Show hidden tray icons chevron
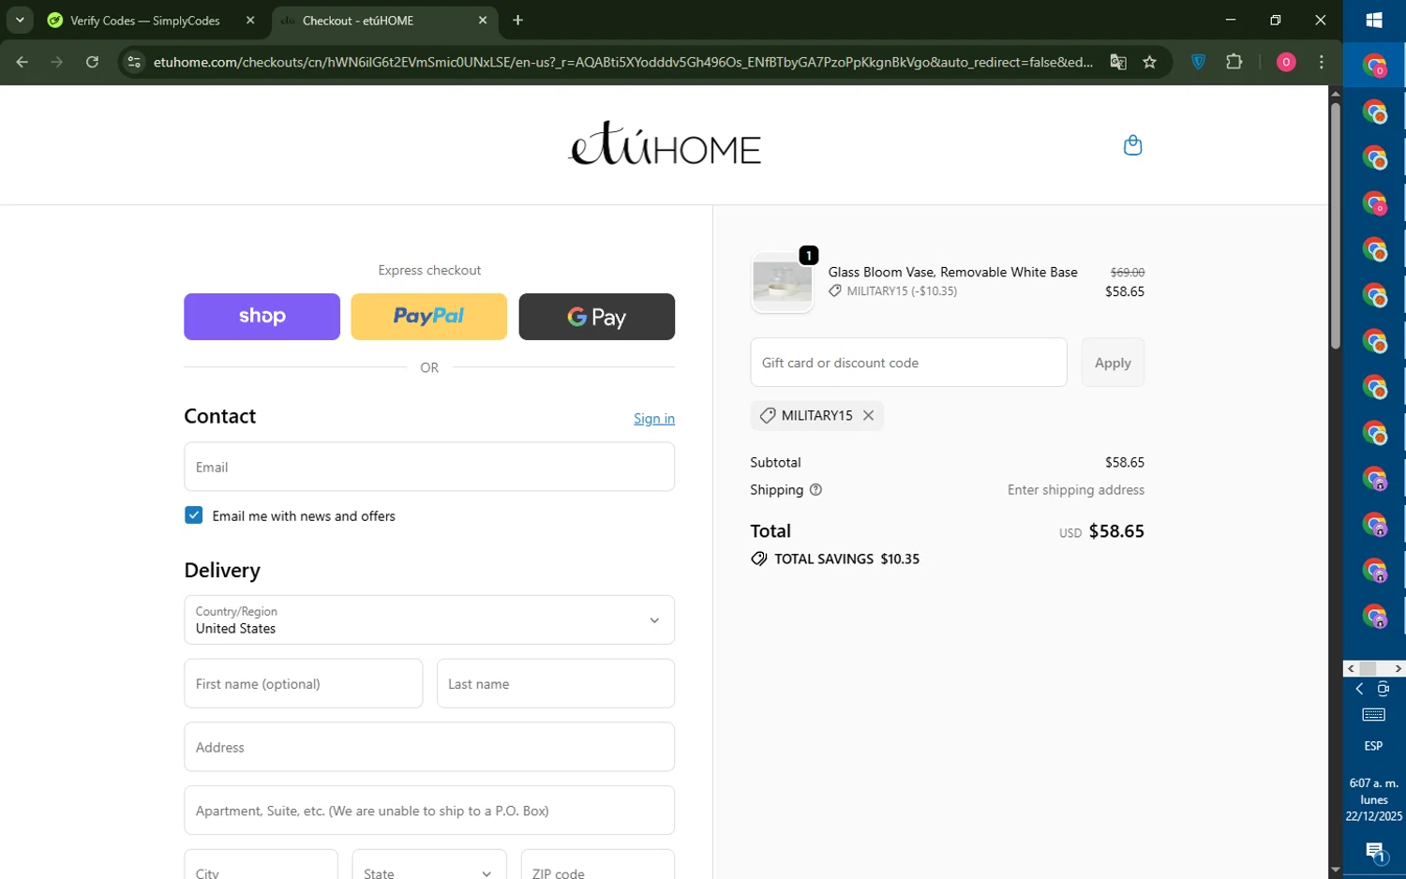The image size is (1406, 879). click(x=1359, y=689)
